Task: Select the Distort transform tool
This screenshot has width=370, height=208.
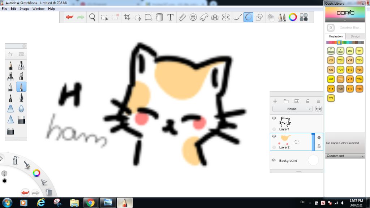Action: [149, 17]
